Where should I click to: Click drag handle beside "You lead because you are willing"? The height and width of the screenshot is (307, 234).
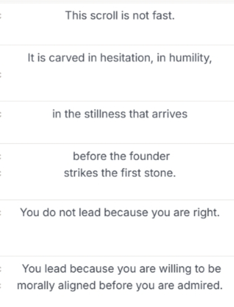(x=1, y=269)
